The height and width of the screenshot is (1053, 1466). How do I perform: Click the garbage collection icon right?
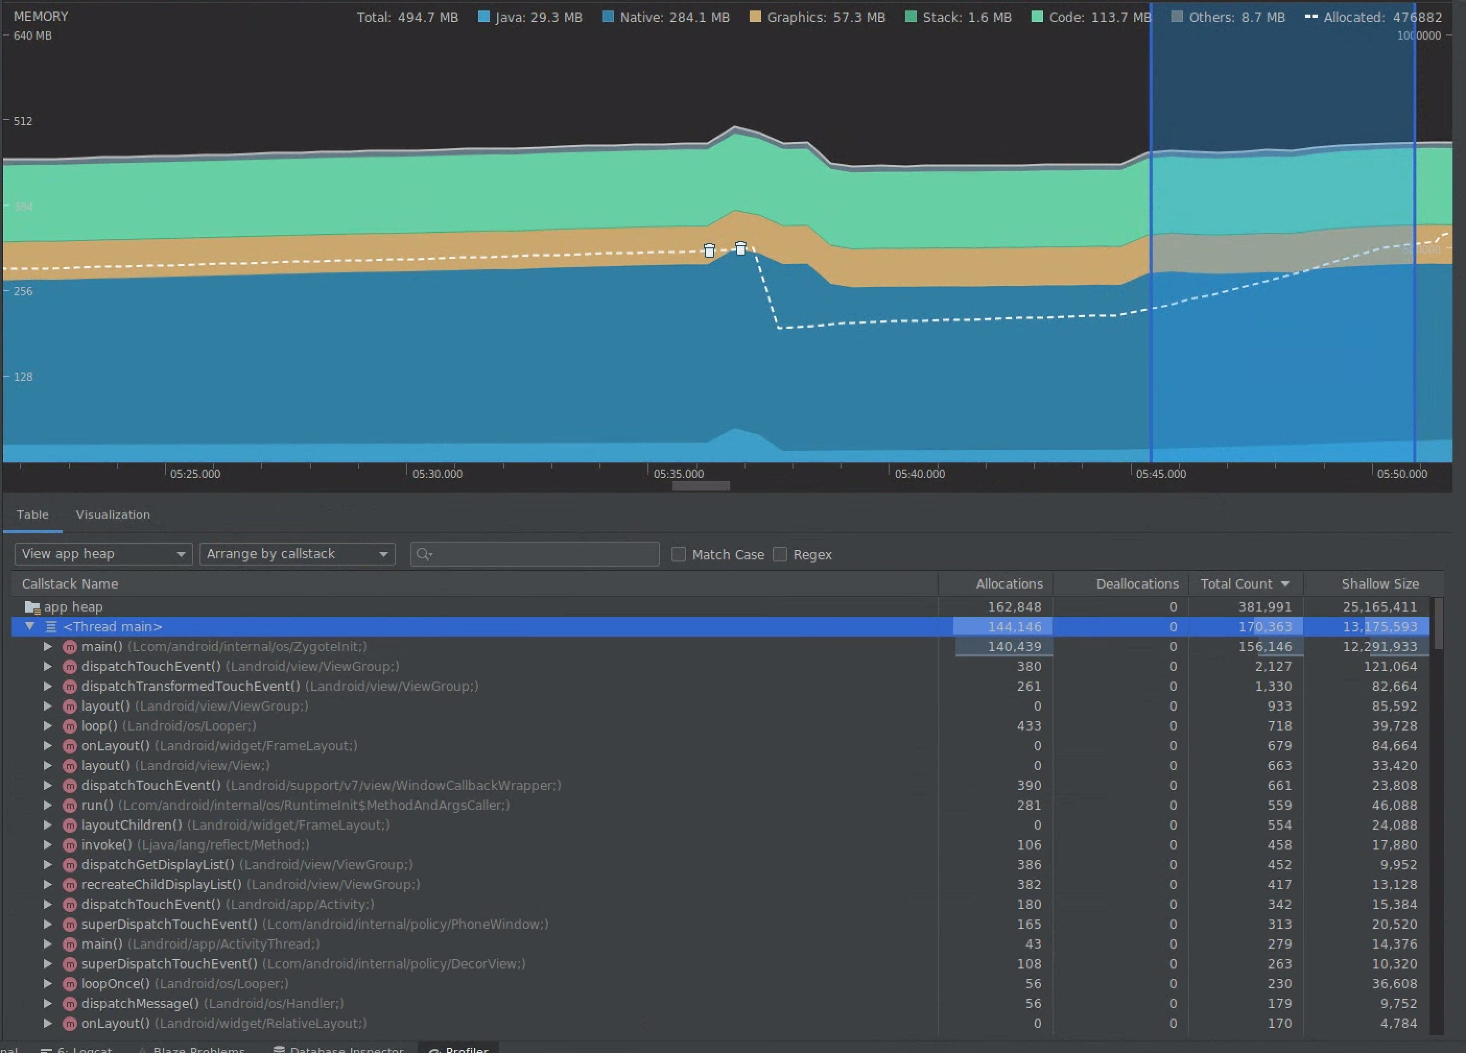click(740, 247)
